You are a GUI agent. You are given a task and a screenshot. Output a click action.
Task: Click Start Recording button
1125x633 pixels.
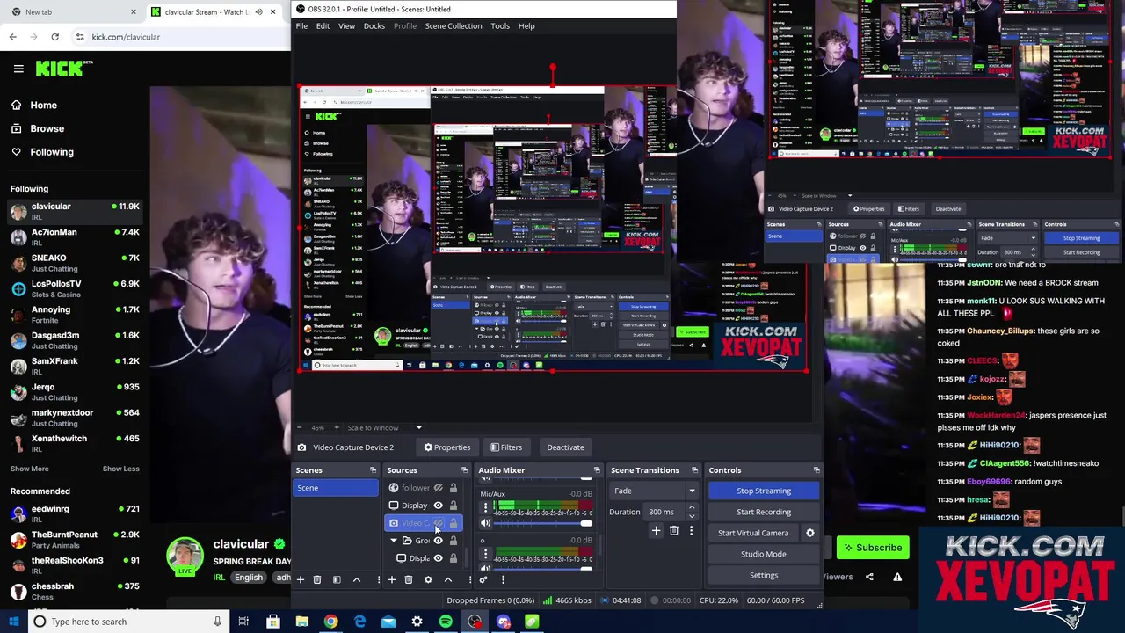click(764, 512)
